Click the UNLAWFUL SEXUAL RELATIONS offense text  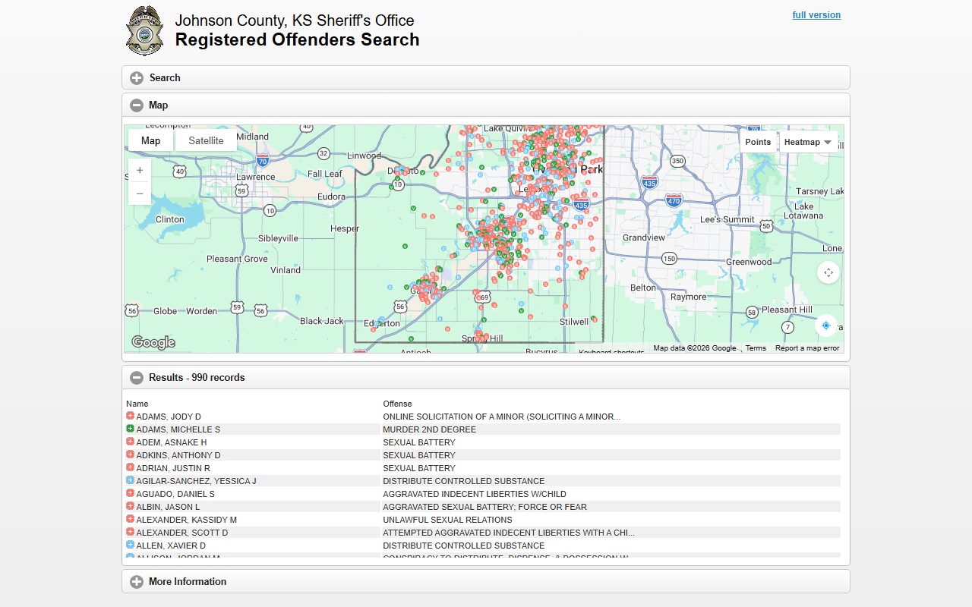(x=447, y=520)
